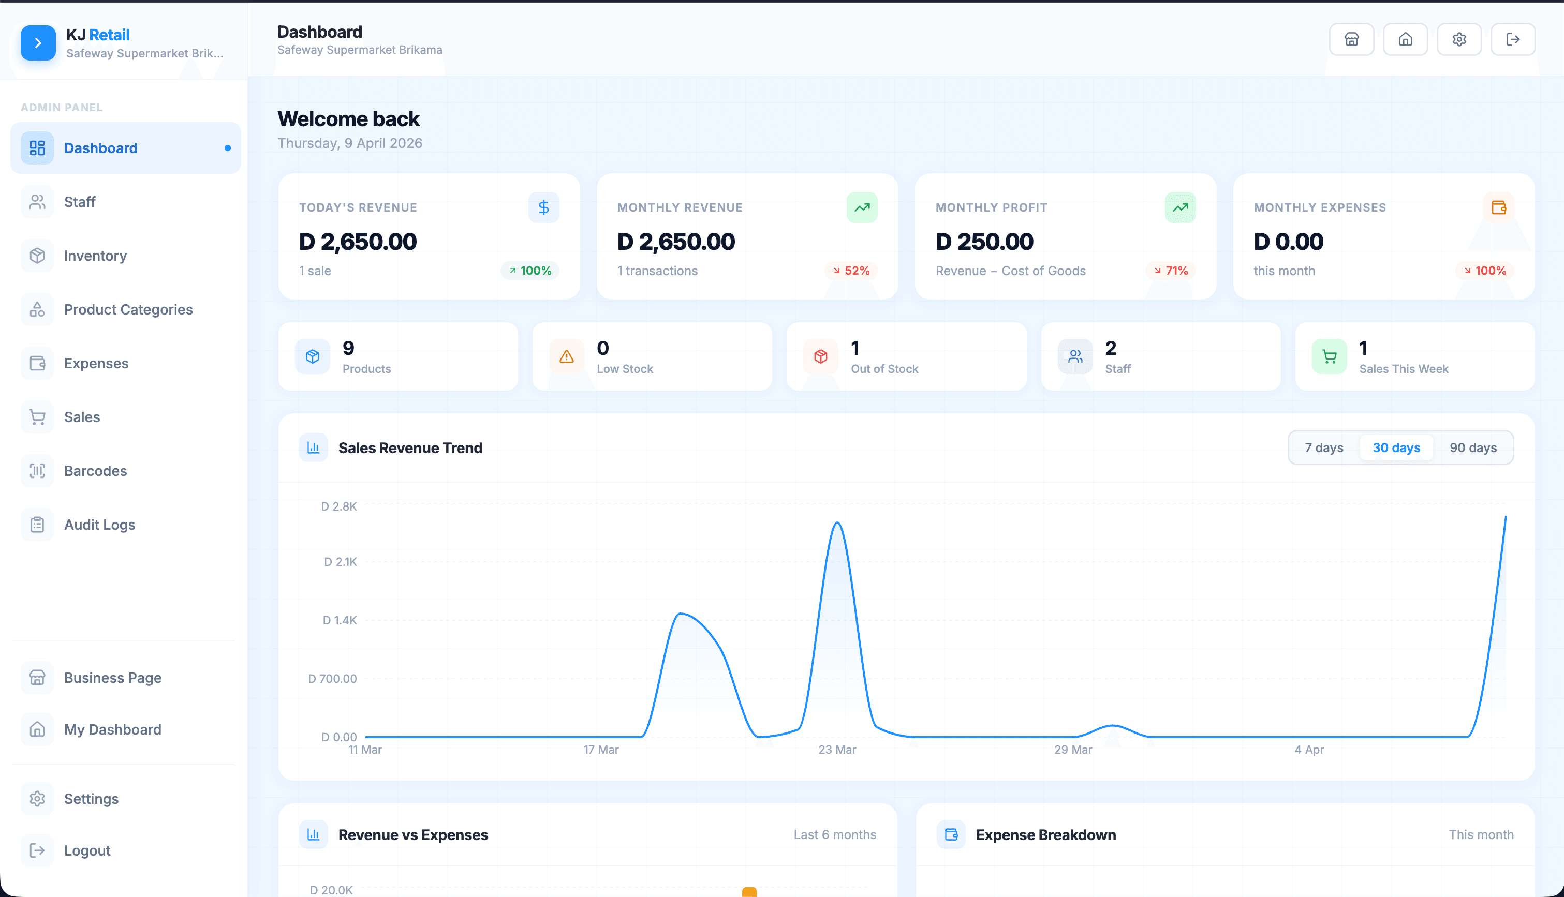Switch trend chart to 7 days
The image size is (1564, 897).
(x=1323, y=448)
